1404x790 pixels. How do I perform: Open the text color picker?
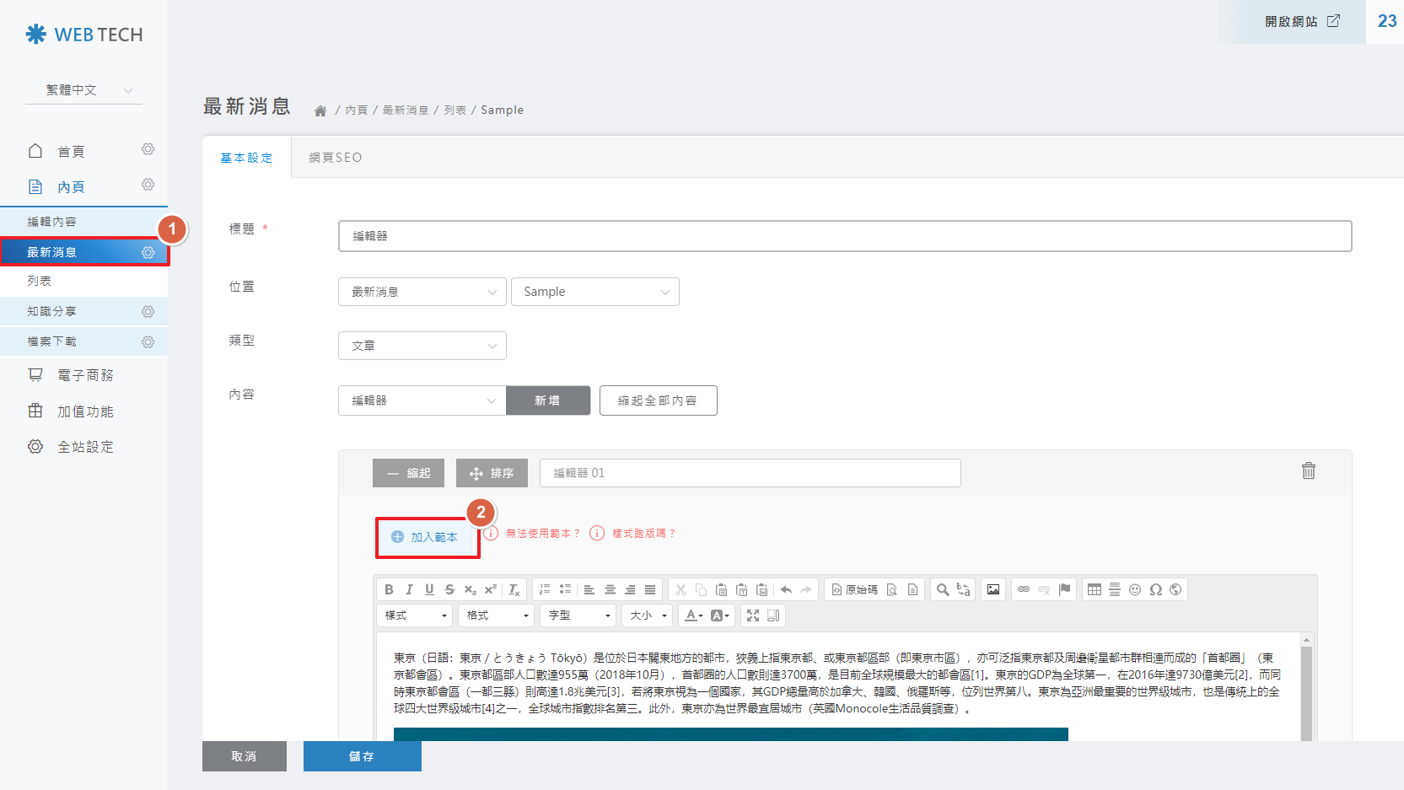tap(694, 615)
